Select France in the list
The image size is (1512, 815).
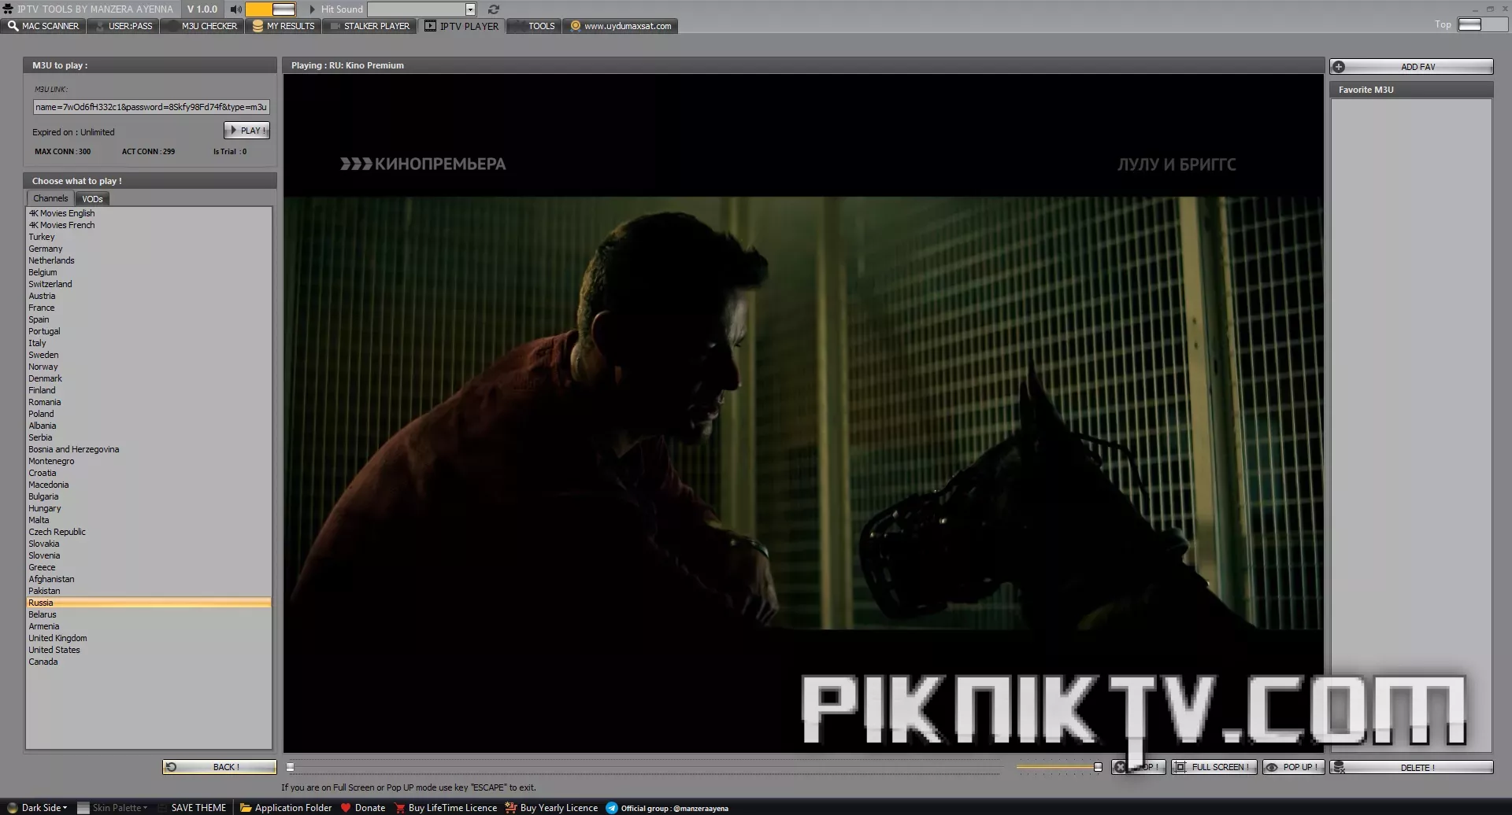[x=149, y=308]
